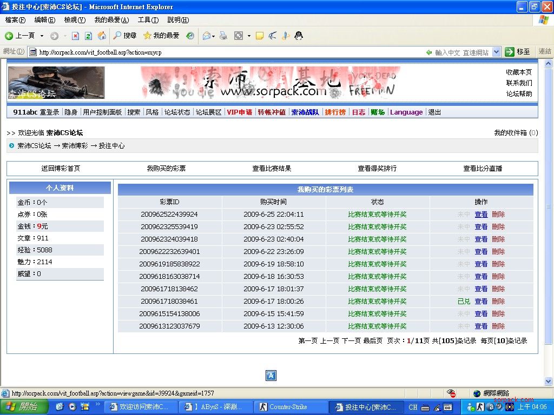Click the Refresh page icon
The height and width of the screenshot is (415, 554).
point(88,36)
